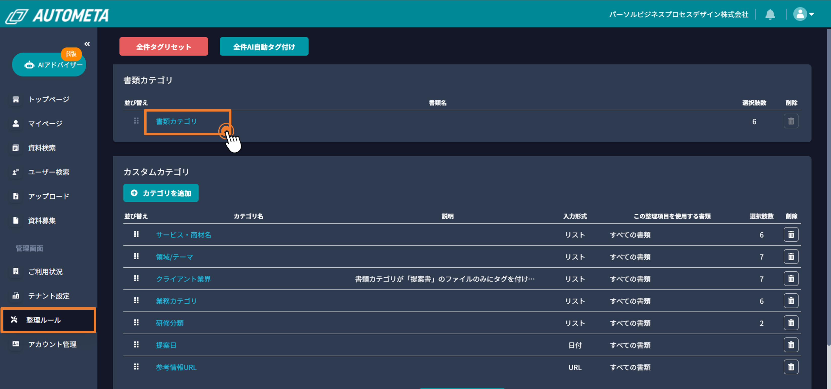Image resolution: width=831 pixels, height=389 pixels.
Task: Open 資料募集 in the sidebar
Action: point(42,220)
